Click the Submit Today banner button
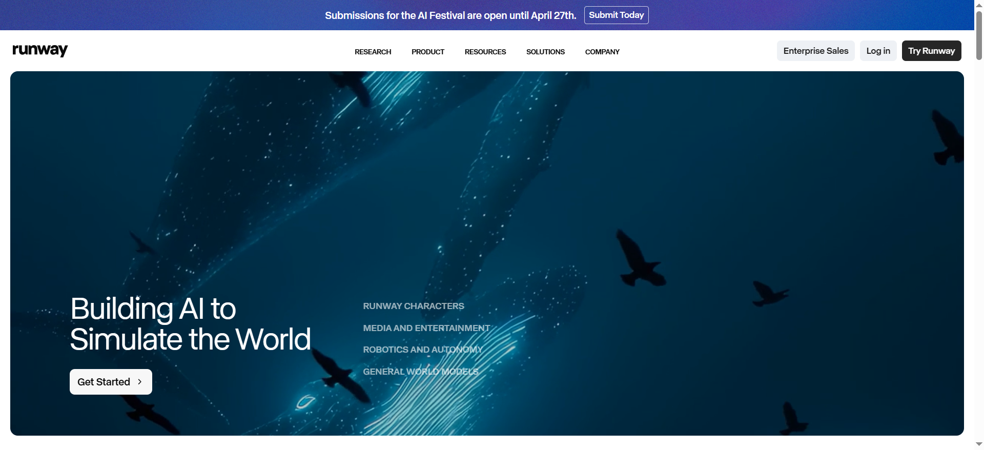 coord(616,15)
